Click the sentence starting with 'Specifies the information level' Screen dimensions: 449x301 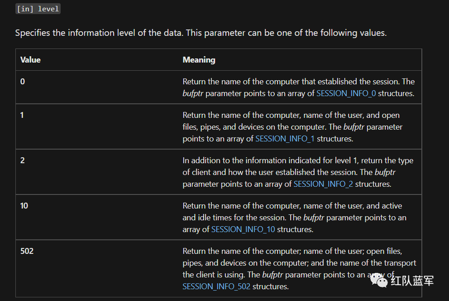[201, 33]
